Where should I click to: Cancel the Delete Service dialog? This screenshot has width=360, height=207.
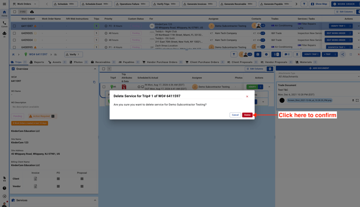(235, 115)
